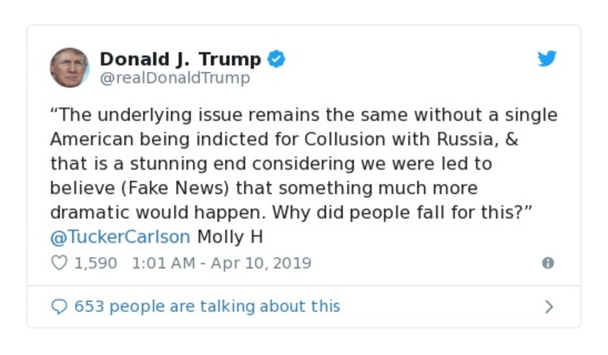This screenshot has width=608, height=355.
Task: Click the opening words "The underlying issue"
Action: coord(134,115)
